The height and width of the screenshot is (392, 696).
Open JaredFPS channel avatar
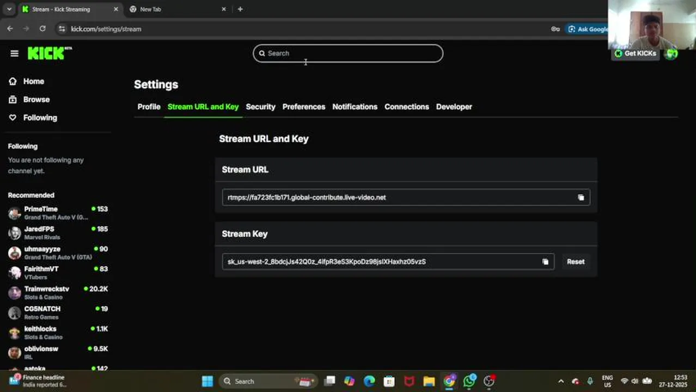(x=15, y=233)
